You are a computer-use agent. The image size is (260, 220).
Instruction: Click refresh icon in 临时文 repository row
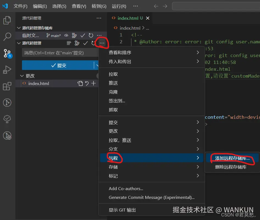click(x=91, y=35)
